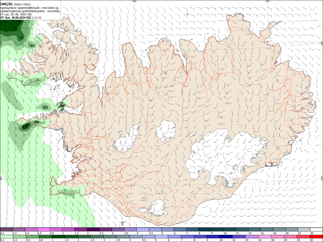Pick the palest green 0.1 mm rain swatch
323x242 pixels.
pyautogui.click(x=7, y=236)
